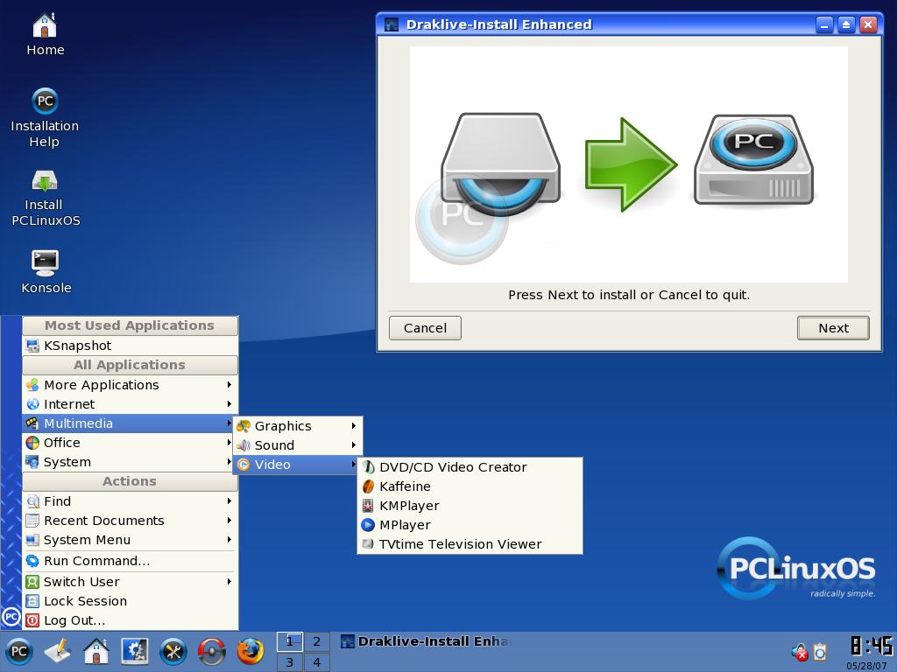Image resolution: width=897 pixels, height=672 pixels.
Task: Switch to virtual desktop 4
Action: tap(316, 662)
